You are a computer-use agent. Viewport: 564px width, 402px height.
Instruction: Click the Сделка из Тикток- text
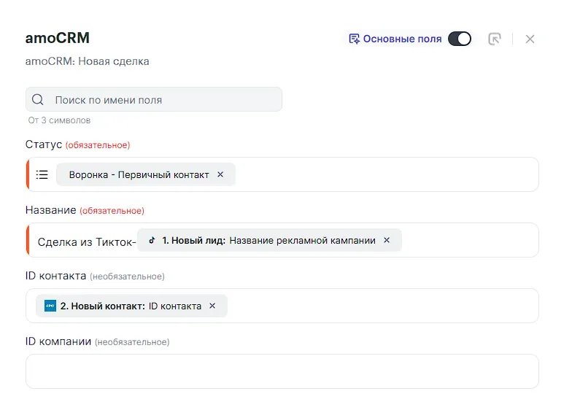[87, 242]
